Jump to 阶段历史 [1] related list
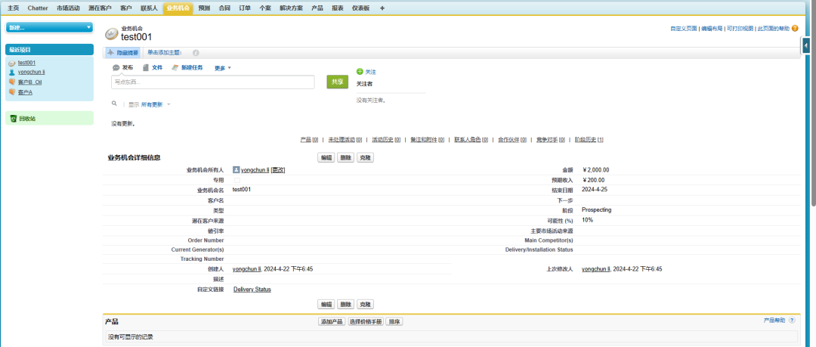The width and height of the screenshot is (816, 347). (x=589, y=140)
